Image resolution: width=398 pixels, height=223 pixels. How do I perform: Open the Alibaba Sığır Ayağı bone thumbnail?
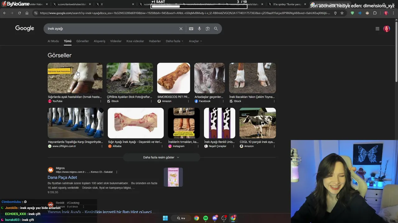coord(136,123)
